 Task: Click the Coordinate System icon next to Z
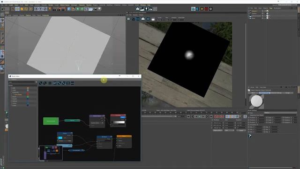tap(50, 9)
